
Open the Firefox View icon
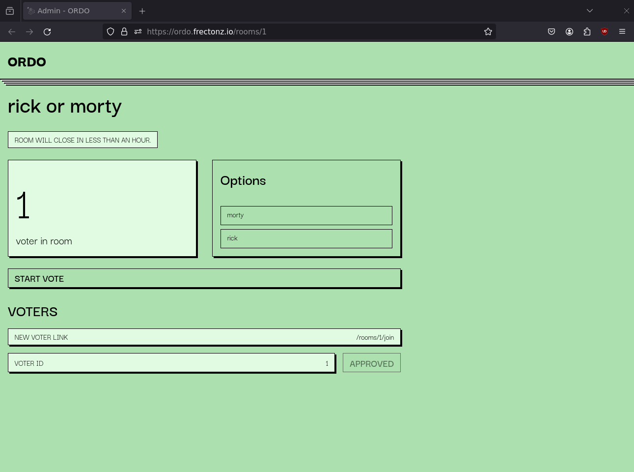pyautogui.click(x=10, y=11)
